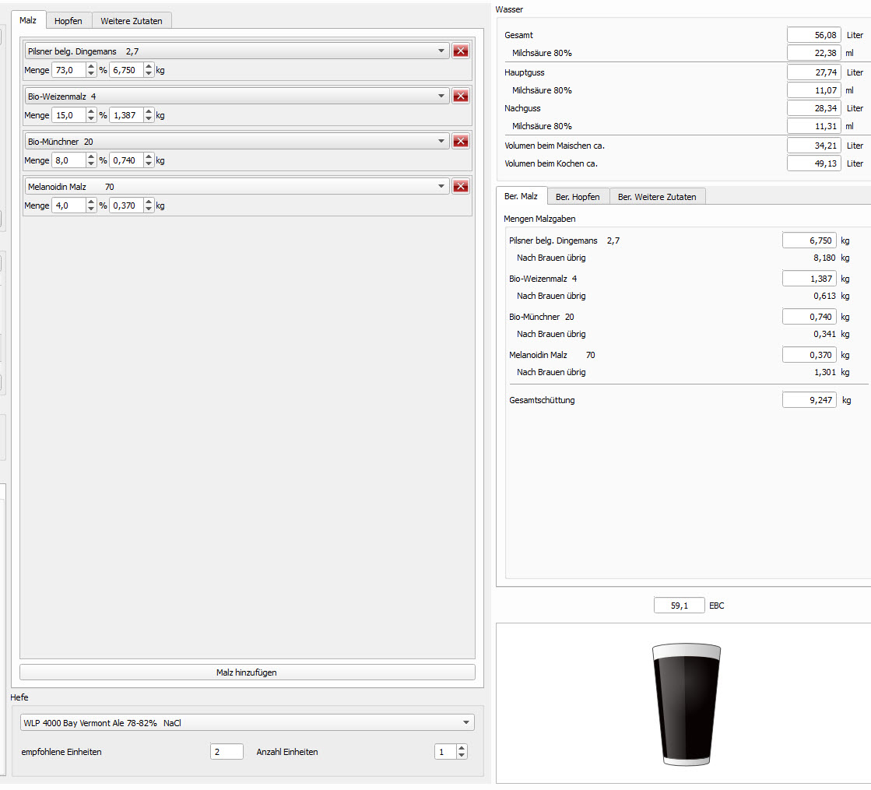Increase Anzahl Einheiten with up arrow
Image resolution: width=871 pixels, height=790 pixels.
tap(462, 749)
